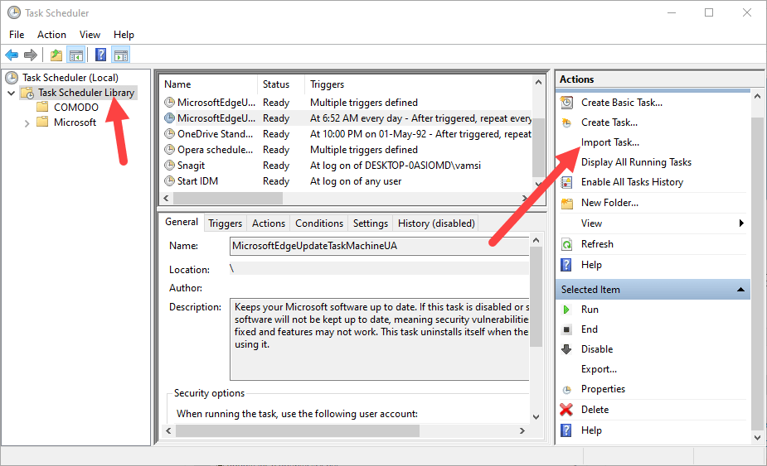
Task: Select the OneDrive Stand... task row
Action: [347, 134]
